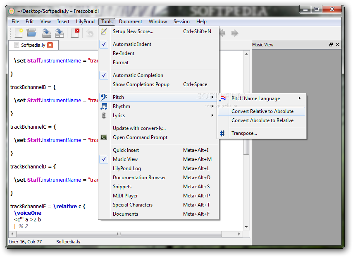Toggle the Documents panel menu entry
Screen dimensions: 353x257
point(159,214)
